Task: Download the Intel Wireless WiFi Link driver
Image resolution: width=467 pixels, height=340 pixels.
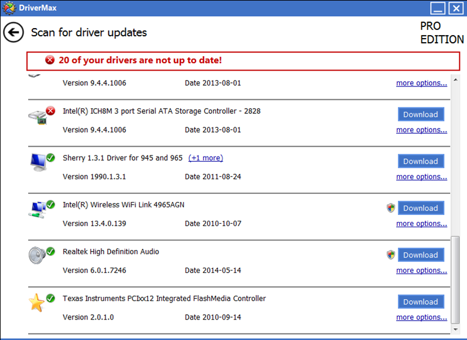Action: tap(421, 208)
